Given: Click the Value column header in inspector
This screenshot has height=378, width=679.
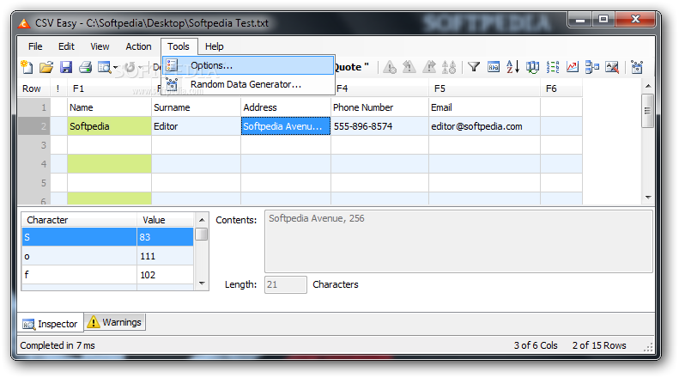Looking at the screenshot, I should pos(166,220).
